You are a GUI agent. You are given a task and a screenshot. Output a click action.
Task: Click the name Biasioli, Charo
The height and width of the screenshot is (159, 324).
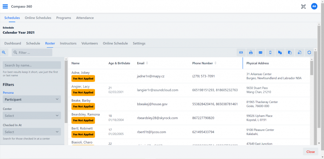point(82,142)
